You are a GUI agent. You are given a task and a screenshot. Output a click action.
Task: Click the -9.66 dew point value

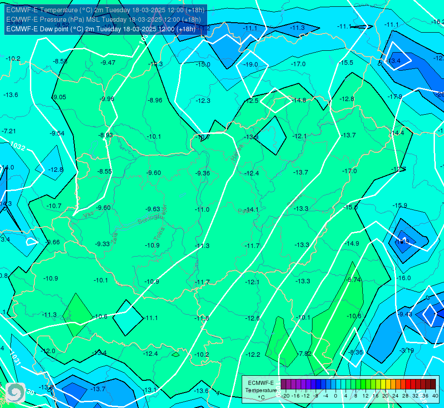tap(53, 242)
